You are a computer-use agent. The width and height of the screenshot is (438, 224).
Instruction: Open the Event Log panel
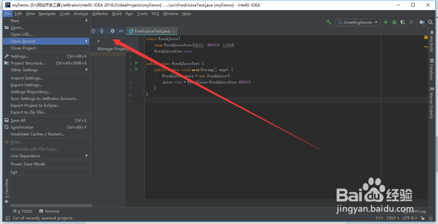[x=415, y=211]
